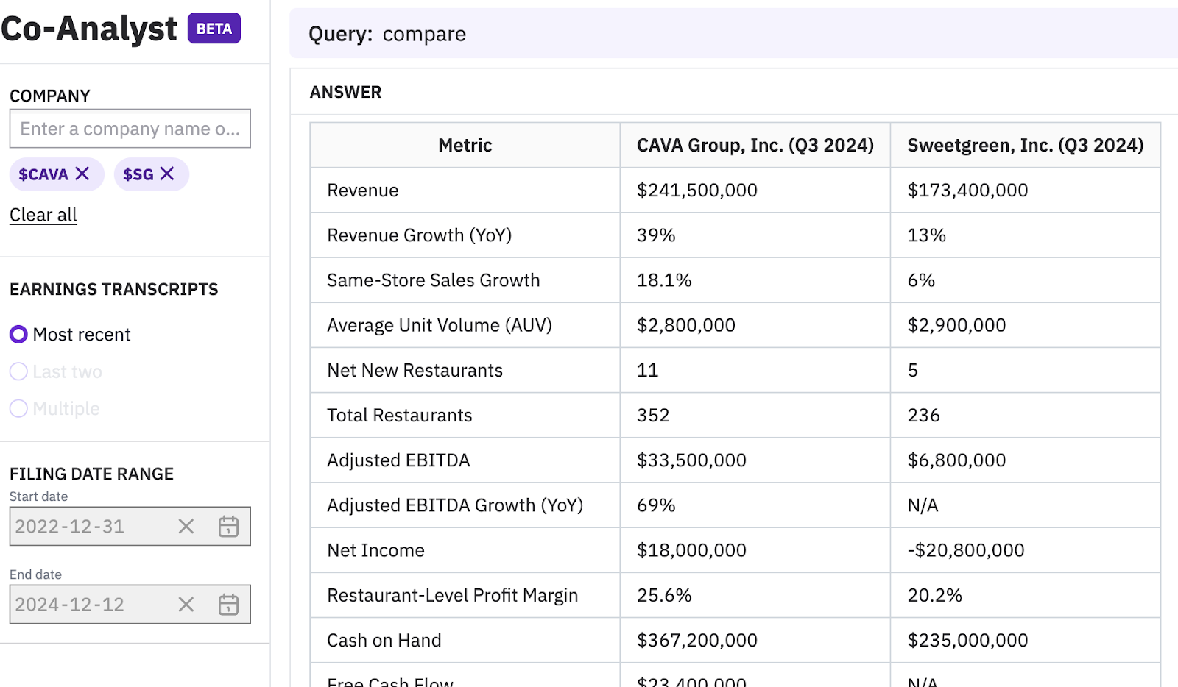The image size is (1178, 687).
Task: Choose the Last two transcripts option
Action: (19, 371)
